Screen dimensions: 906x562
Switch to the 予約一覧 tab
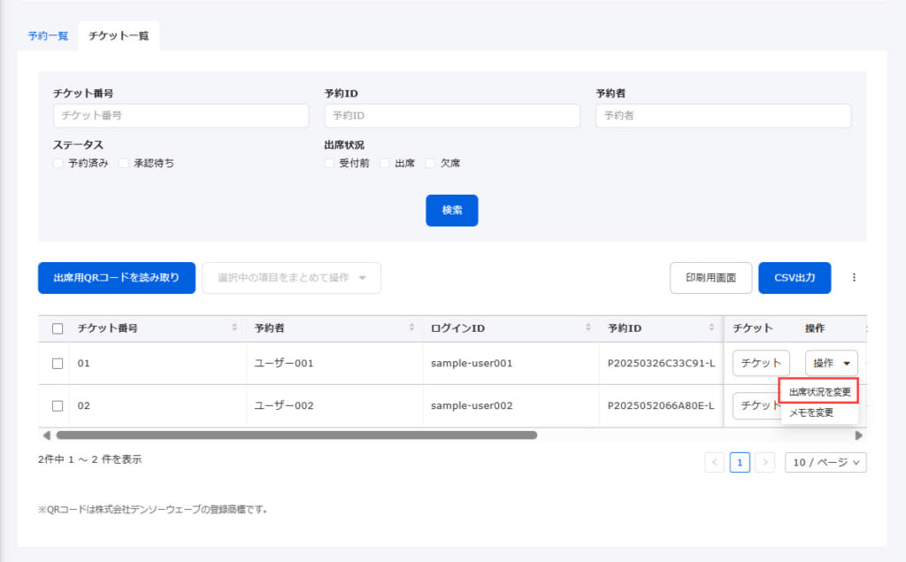(x=48, y=36)
